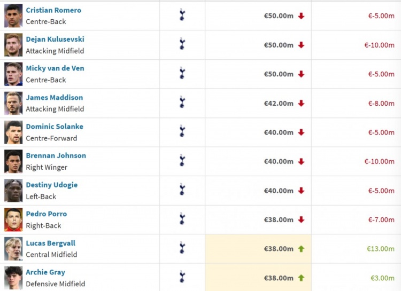Click green up arrow in Lucas Bergvall row
Viewport: 401px width, 291px height.
click(x=301, y=249)
